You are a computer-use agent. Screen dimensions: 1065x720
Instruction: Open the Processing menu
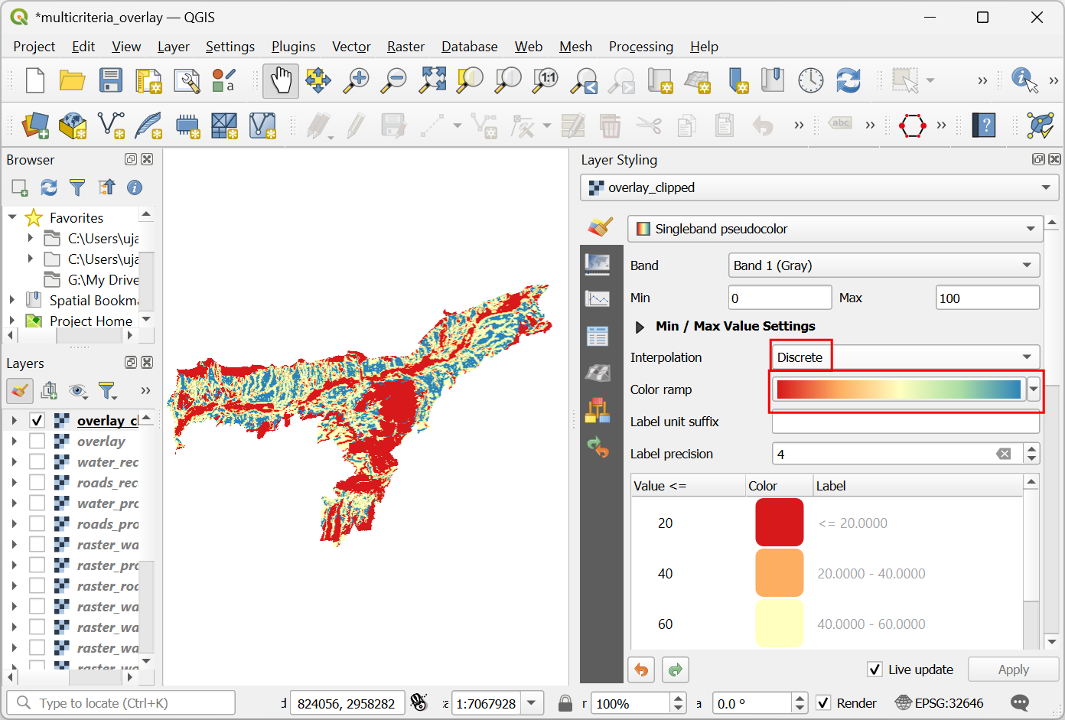coord(640,47)
